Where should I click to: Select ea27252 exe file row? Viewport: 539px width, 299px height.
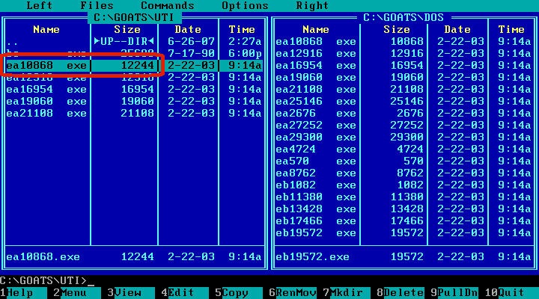[404, 126]
